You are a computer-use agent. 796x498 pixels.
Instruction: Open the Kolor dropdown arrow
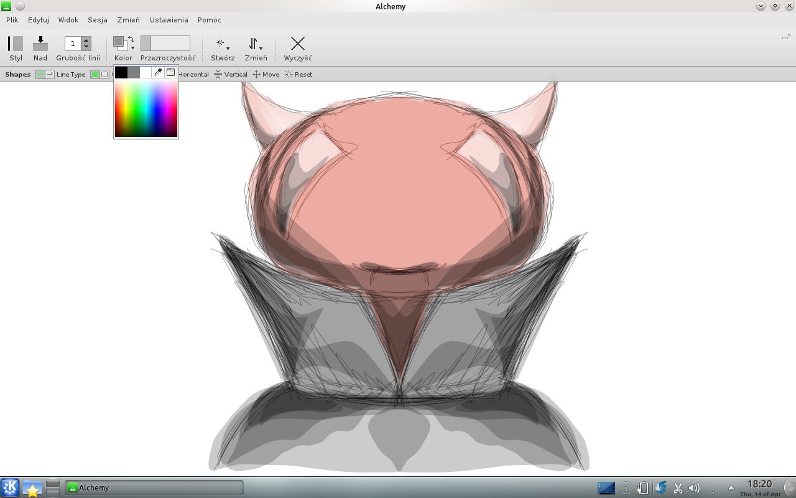click(132, 48)
